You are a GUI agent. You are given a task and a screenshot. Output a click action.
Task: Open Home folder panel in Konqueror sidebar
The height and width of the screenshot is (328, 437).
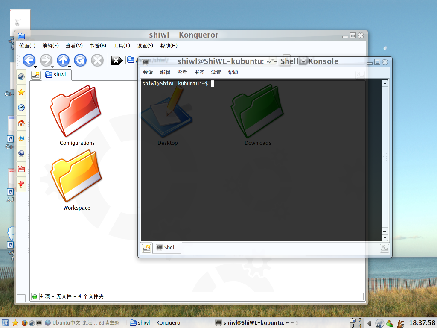[21, 123]
